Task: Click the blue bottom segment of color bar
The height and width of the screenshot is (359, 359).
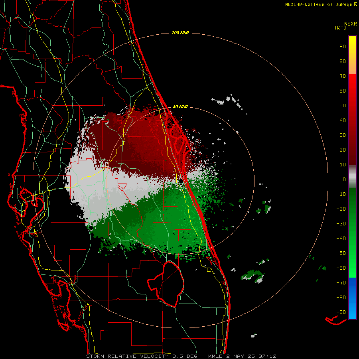Action: click(x=352, y=298)
